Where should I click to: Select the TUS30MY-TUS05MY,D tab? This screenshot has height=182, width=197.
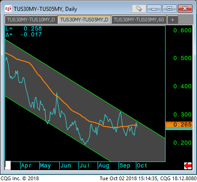click(x=84, y=20)
